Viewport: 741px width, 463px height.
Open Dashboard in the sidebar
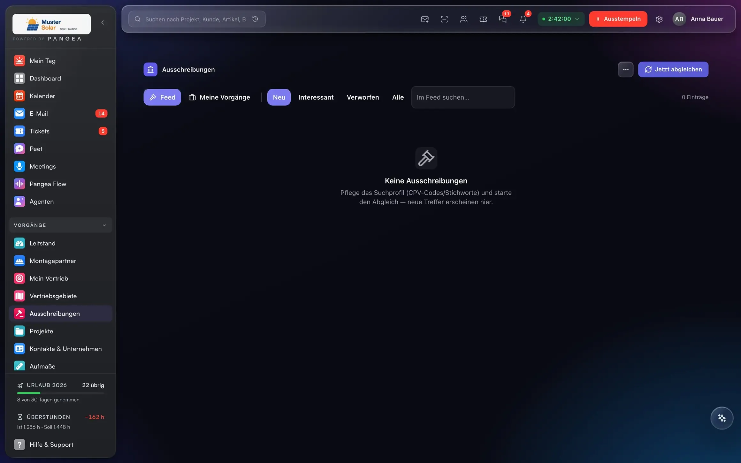[61, 78]
